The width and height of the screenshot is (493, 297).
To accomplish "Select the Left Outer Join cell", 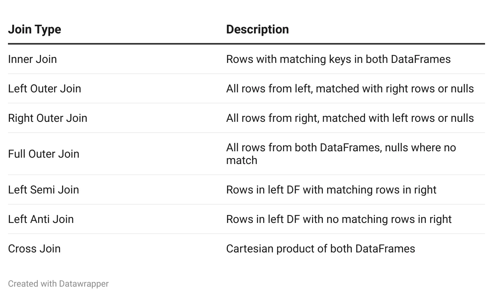I will 45,88.
